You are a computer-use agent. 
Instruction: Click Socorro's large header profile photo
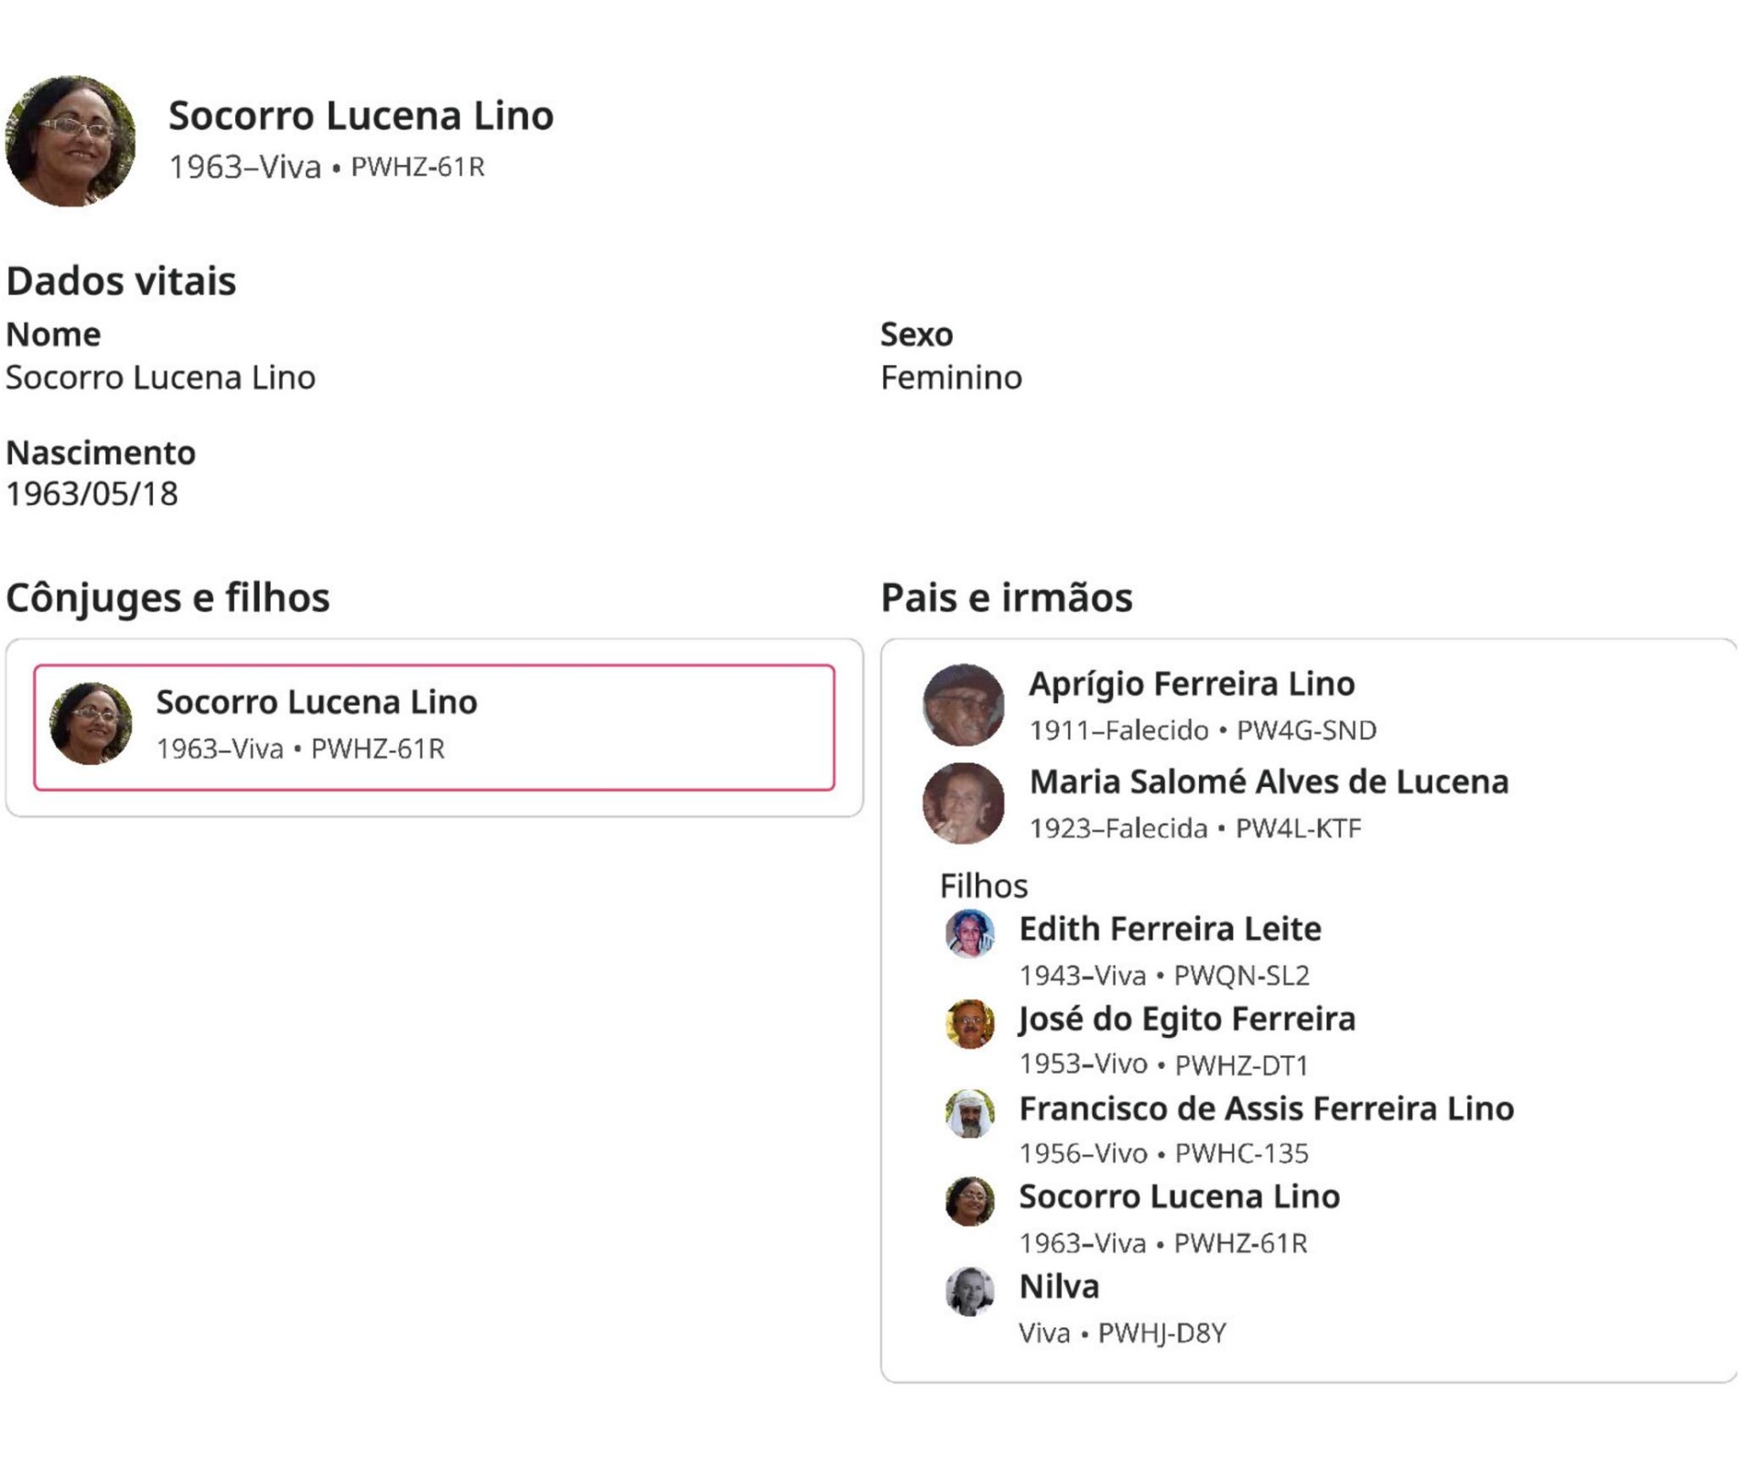[x=70, y=141]
